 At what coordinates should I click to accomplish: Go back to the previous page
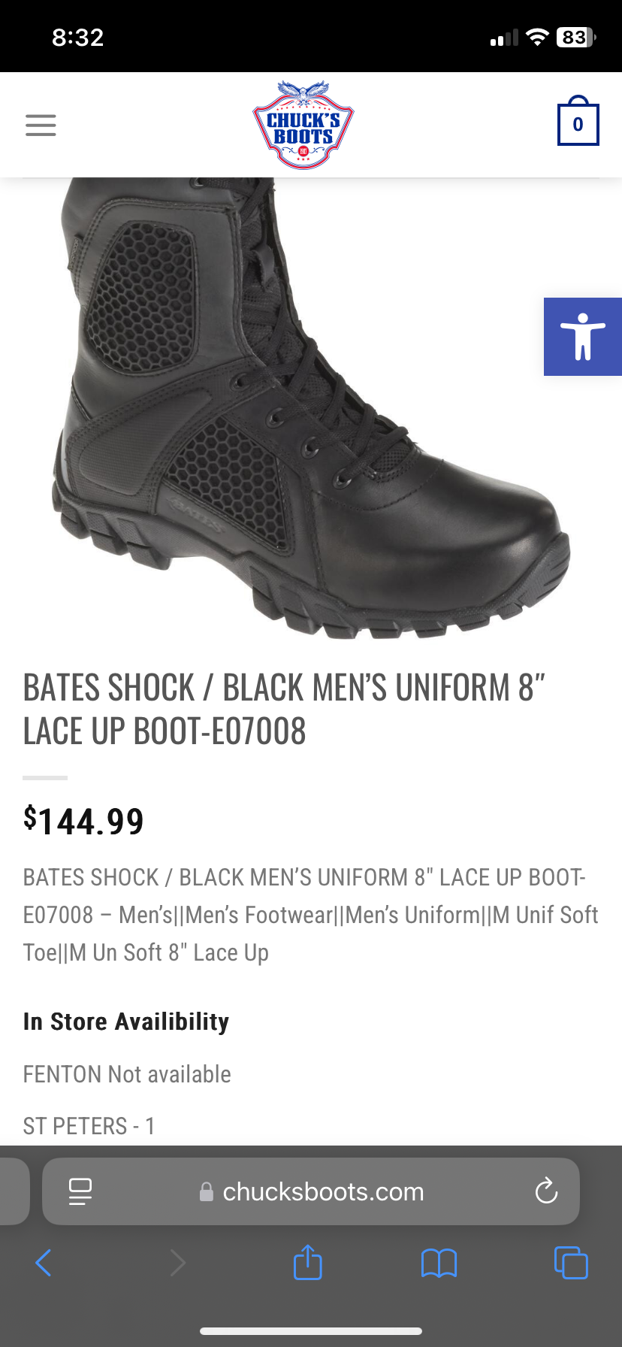pos(44,1263)
